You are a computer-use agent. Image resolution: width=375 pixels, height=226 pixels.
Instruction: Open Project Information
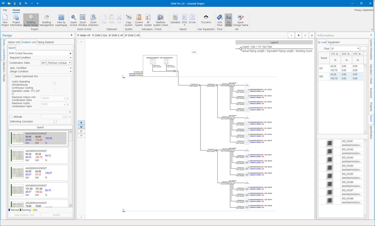pos(16,20)
